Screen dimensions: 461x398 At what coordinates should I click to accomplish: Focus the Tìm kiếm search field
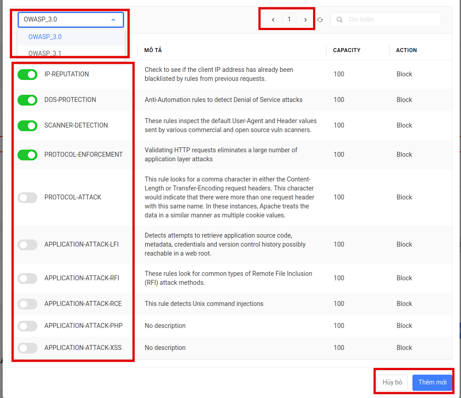386,20
